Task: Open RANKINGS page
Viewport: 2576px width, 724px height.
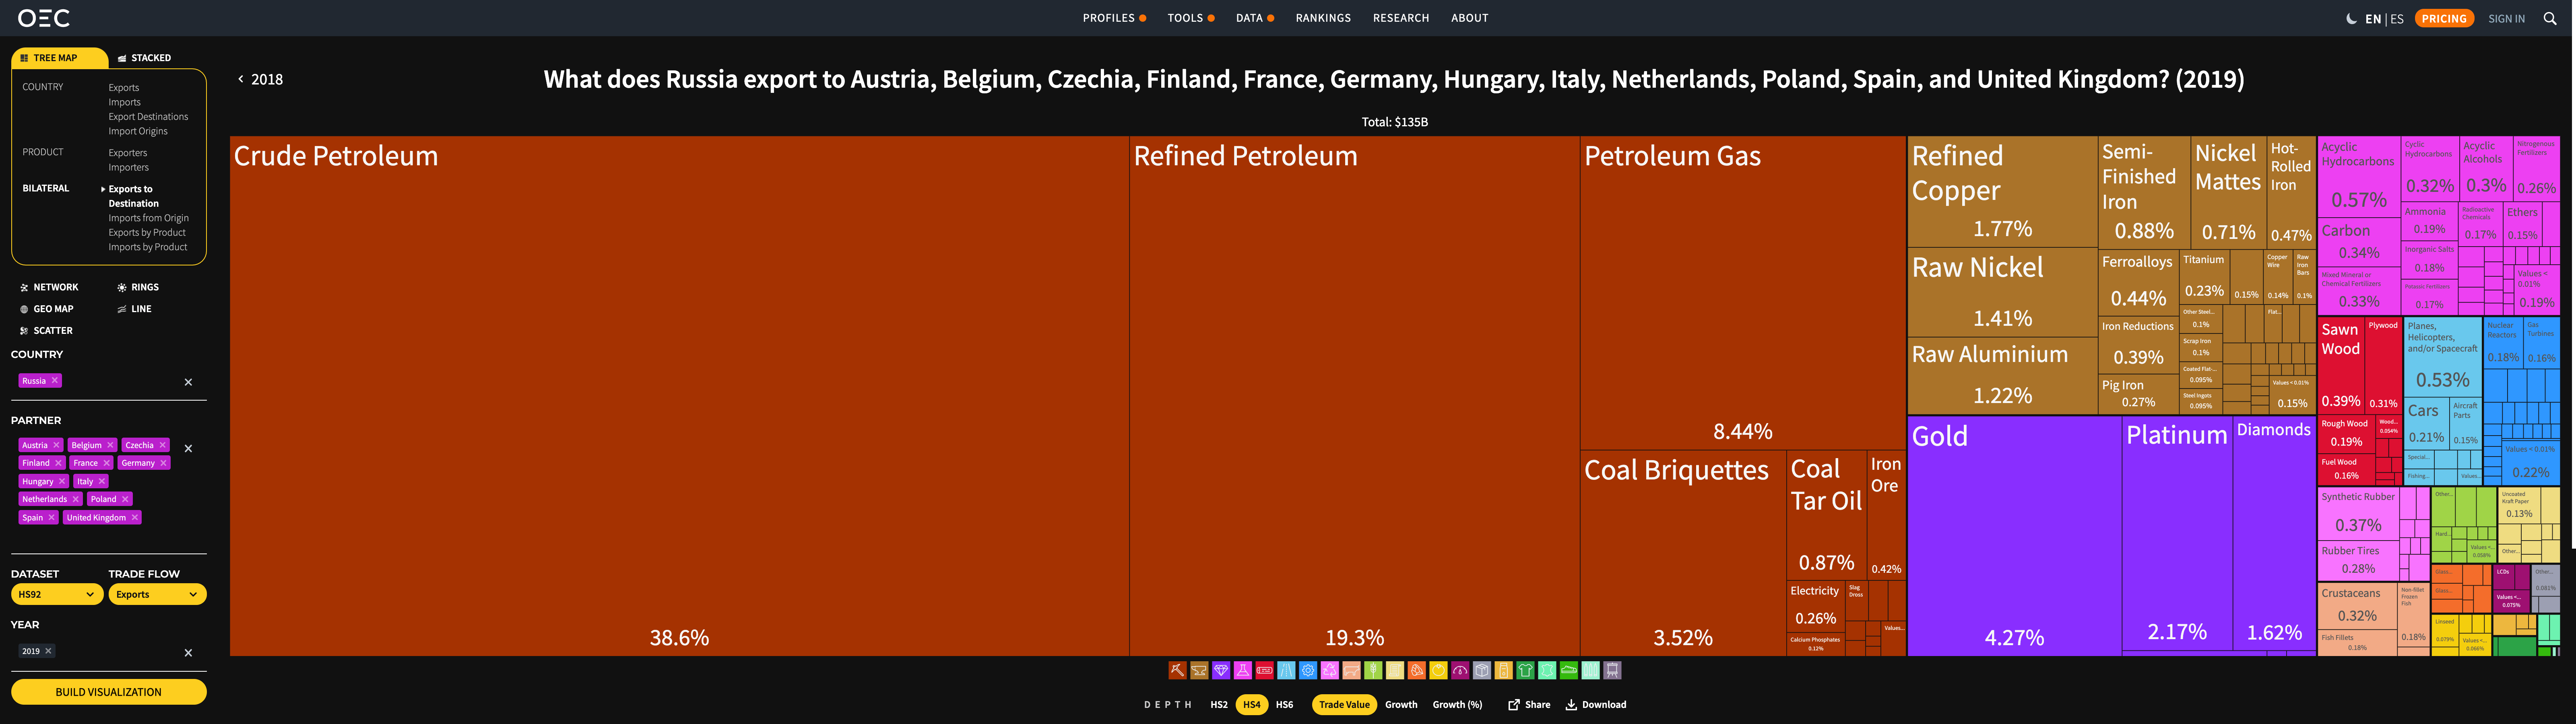Action: (x=1323, y=18)
